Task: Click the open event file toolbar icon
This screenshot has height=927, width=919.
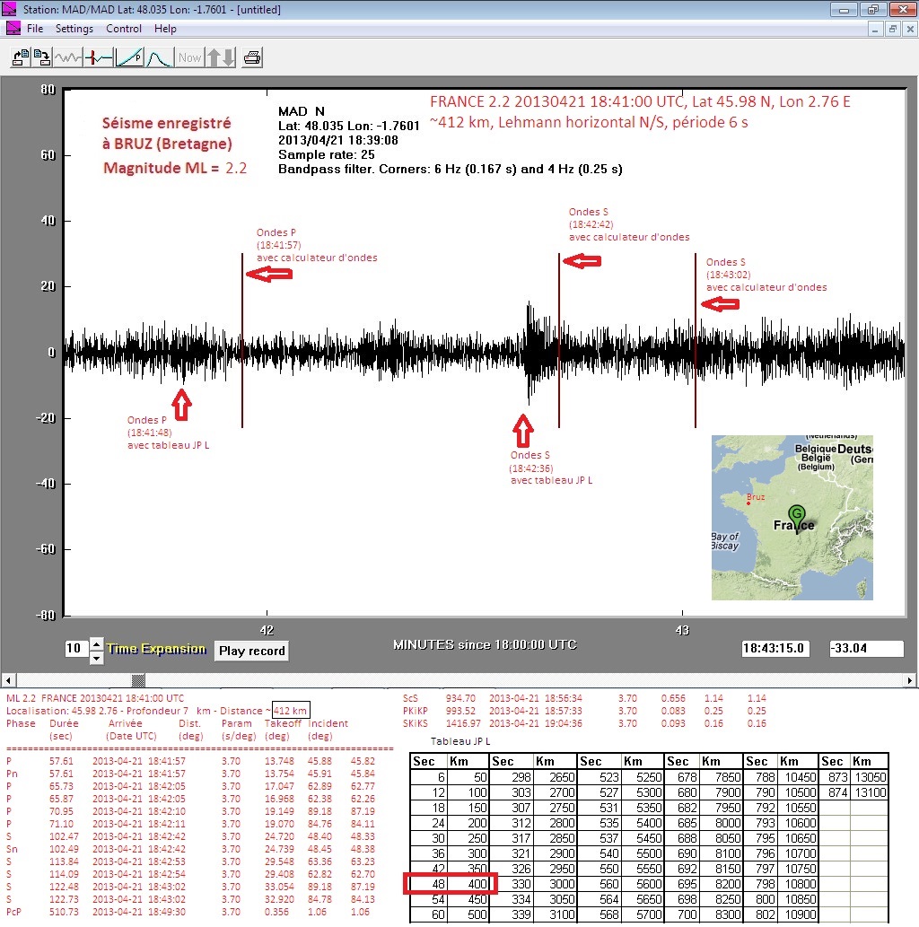Action: click(21, 58)
